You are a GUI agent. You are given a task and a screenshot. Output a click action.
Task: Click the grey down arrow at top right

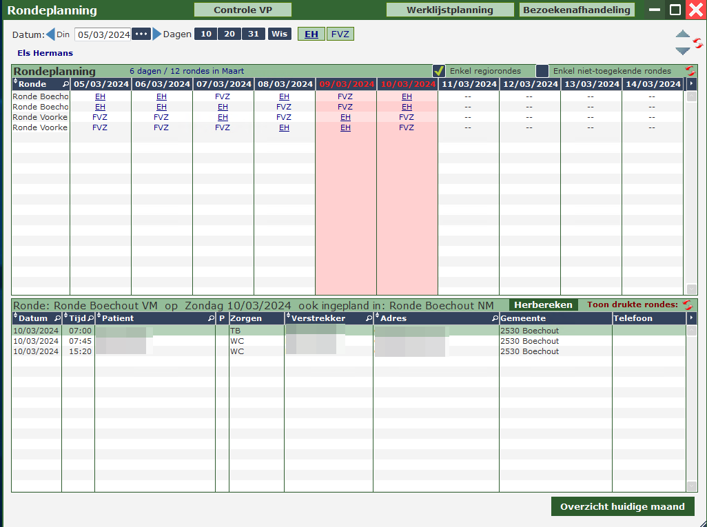(x=682, y=51)
